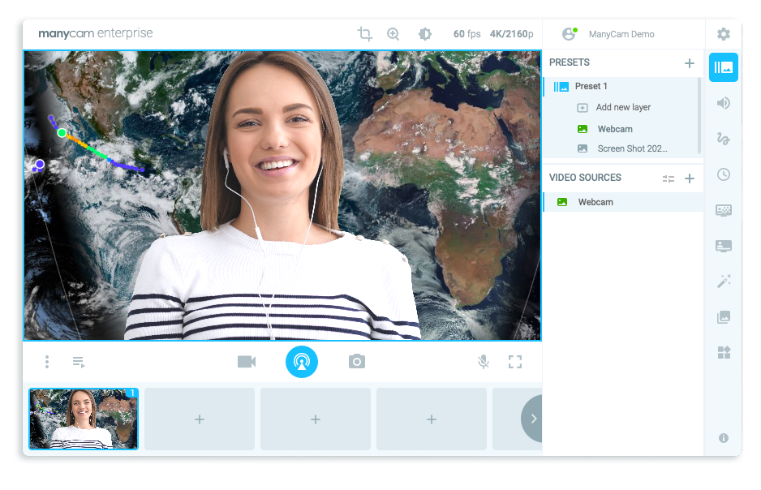This screenshot has width=761, height=490.
Task: Open video sources settings sliders icon
Action: pos(669,178)
